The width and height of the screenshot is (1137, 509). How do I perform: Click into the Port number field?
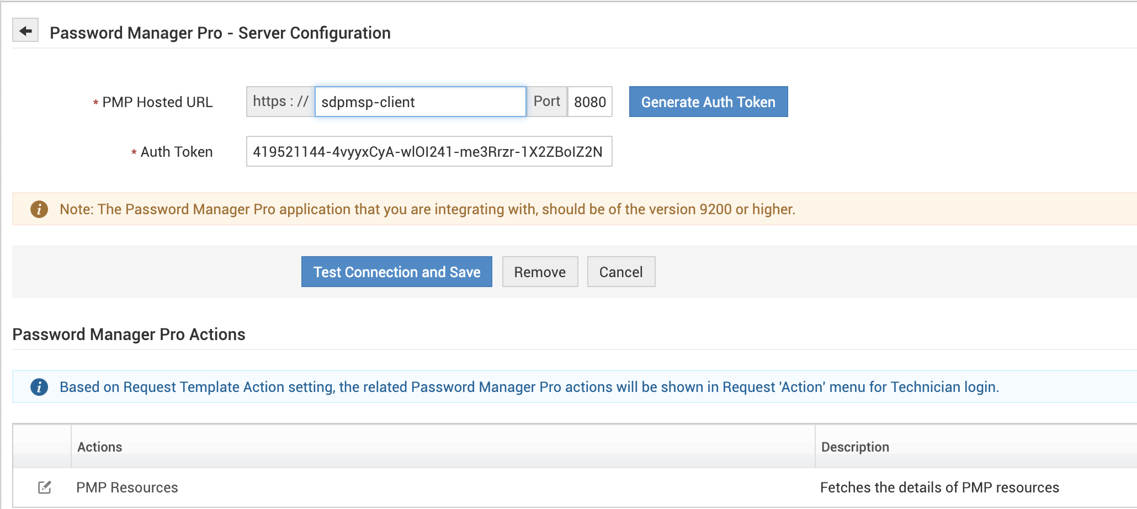tap(589, 102)
